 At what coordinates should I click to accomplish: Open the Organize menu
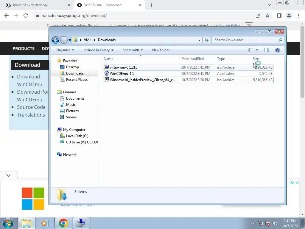click(x=65, y=50)
